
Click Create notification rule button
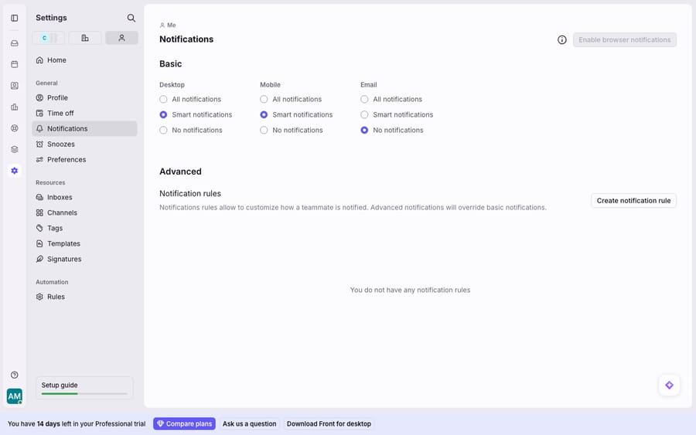633,201
